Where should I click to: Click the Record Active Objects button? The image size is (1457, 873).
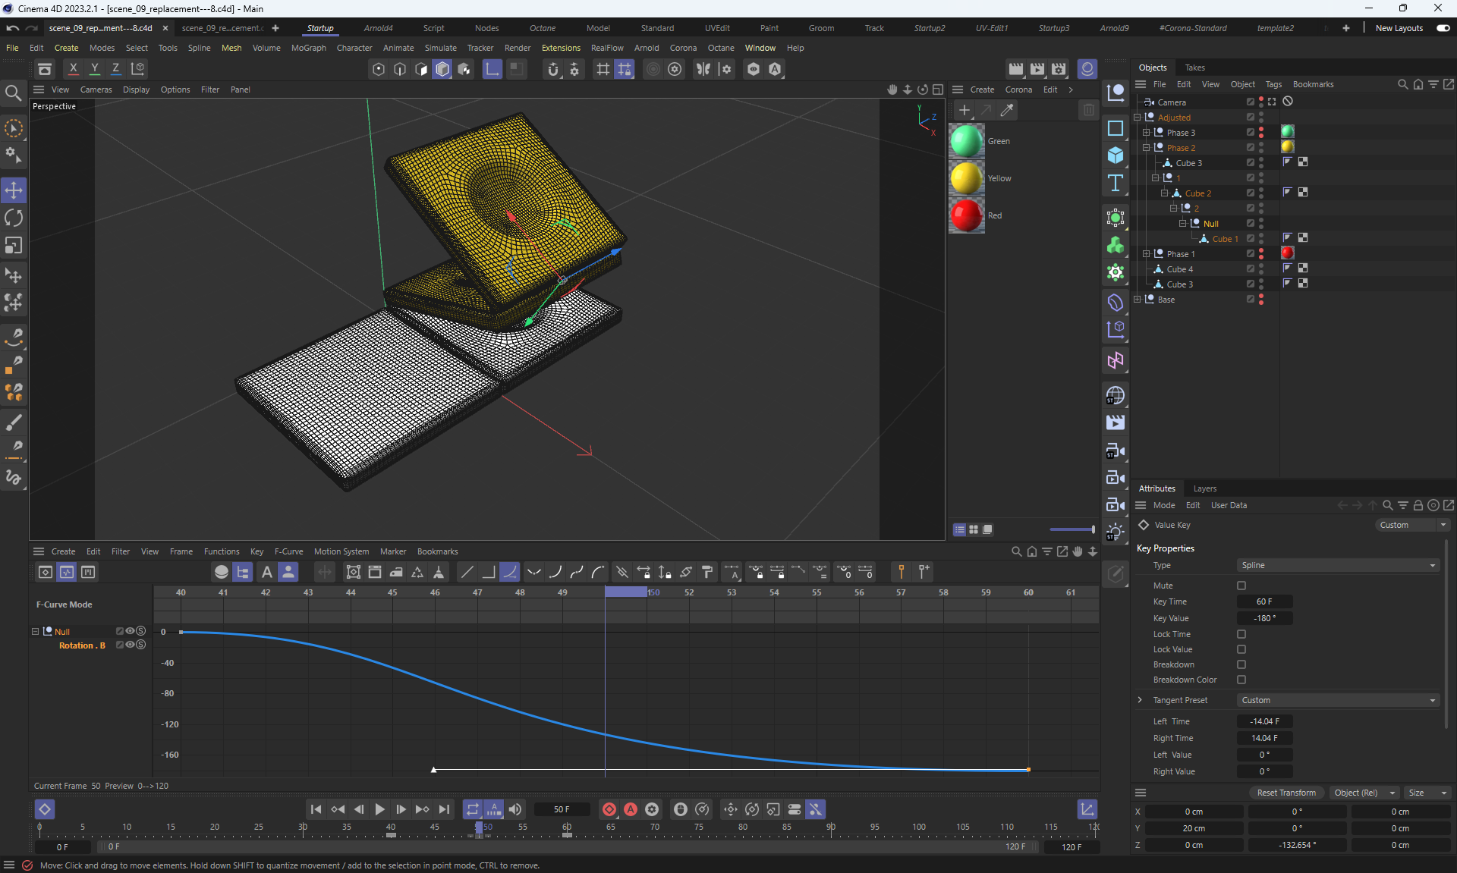[x=609, y=809]
